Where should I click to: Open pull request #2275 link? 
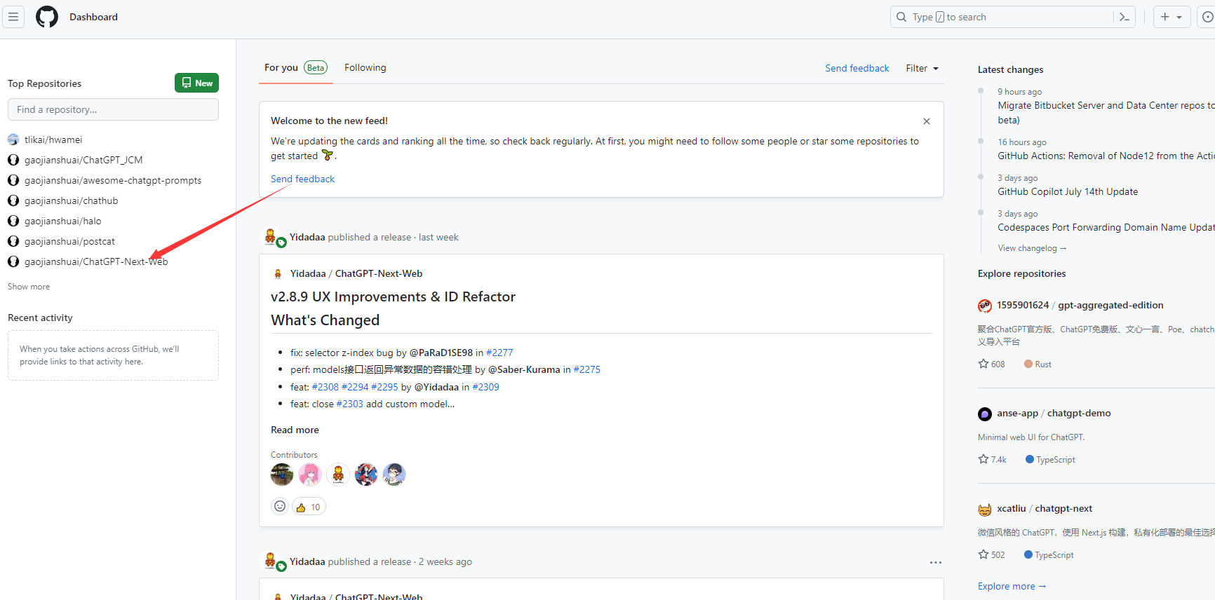587,369
